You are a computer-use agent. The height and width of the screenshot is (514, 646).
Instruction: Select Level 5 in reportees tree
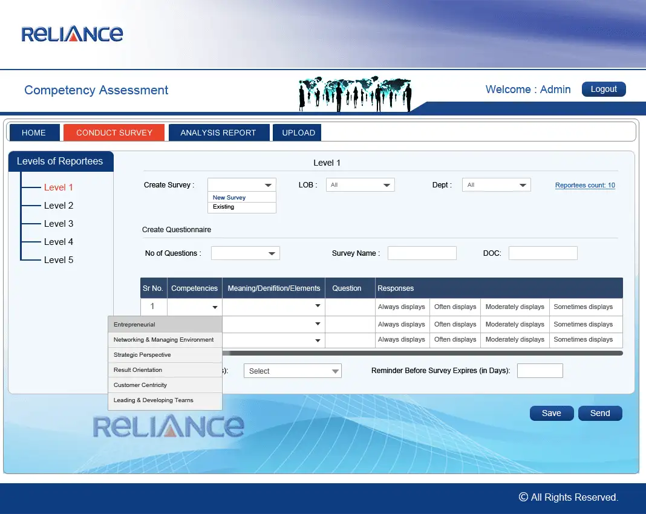(59, 260)
